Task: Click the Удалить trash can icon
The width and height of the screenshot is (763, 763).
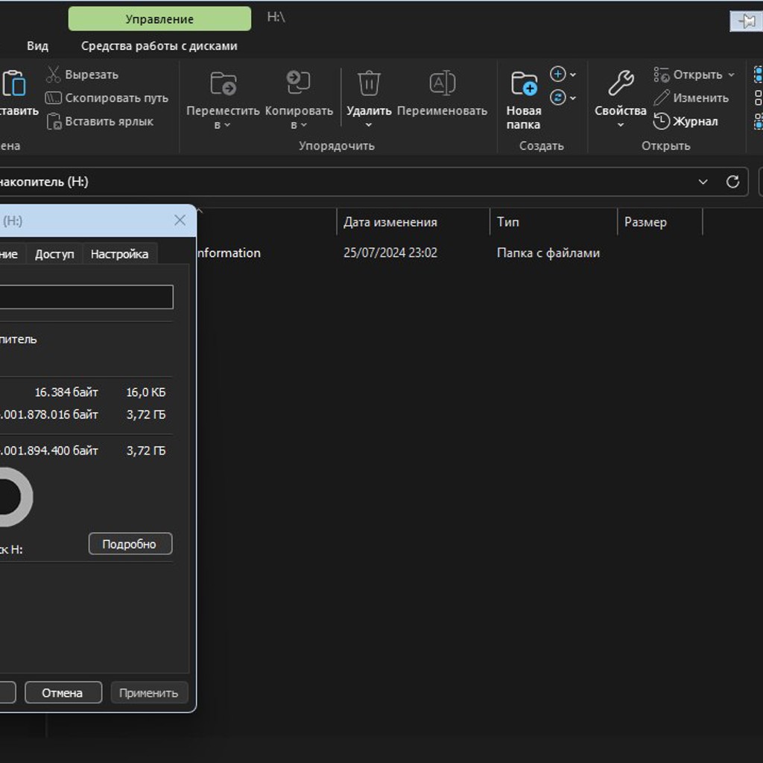Action: pyautogui.click(x=369, y=83)
